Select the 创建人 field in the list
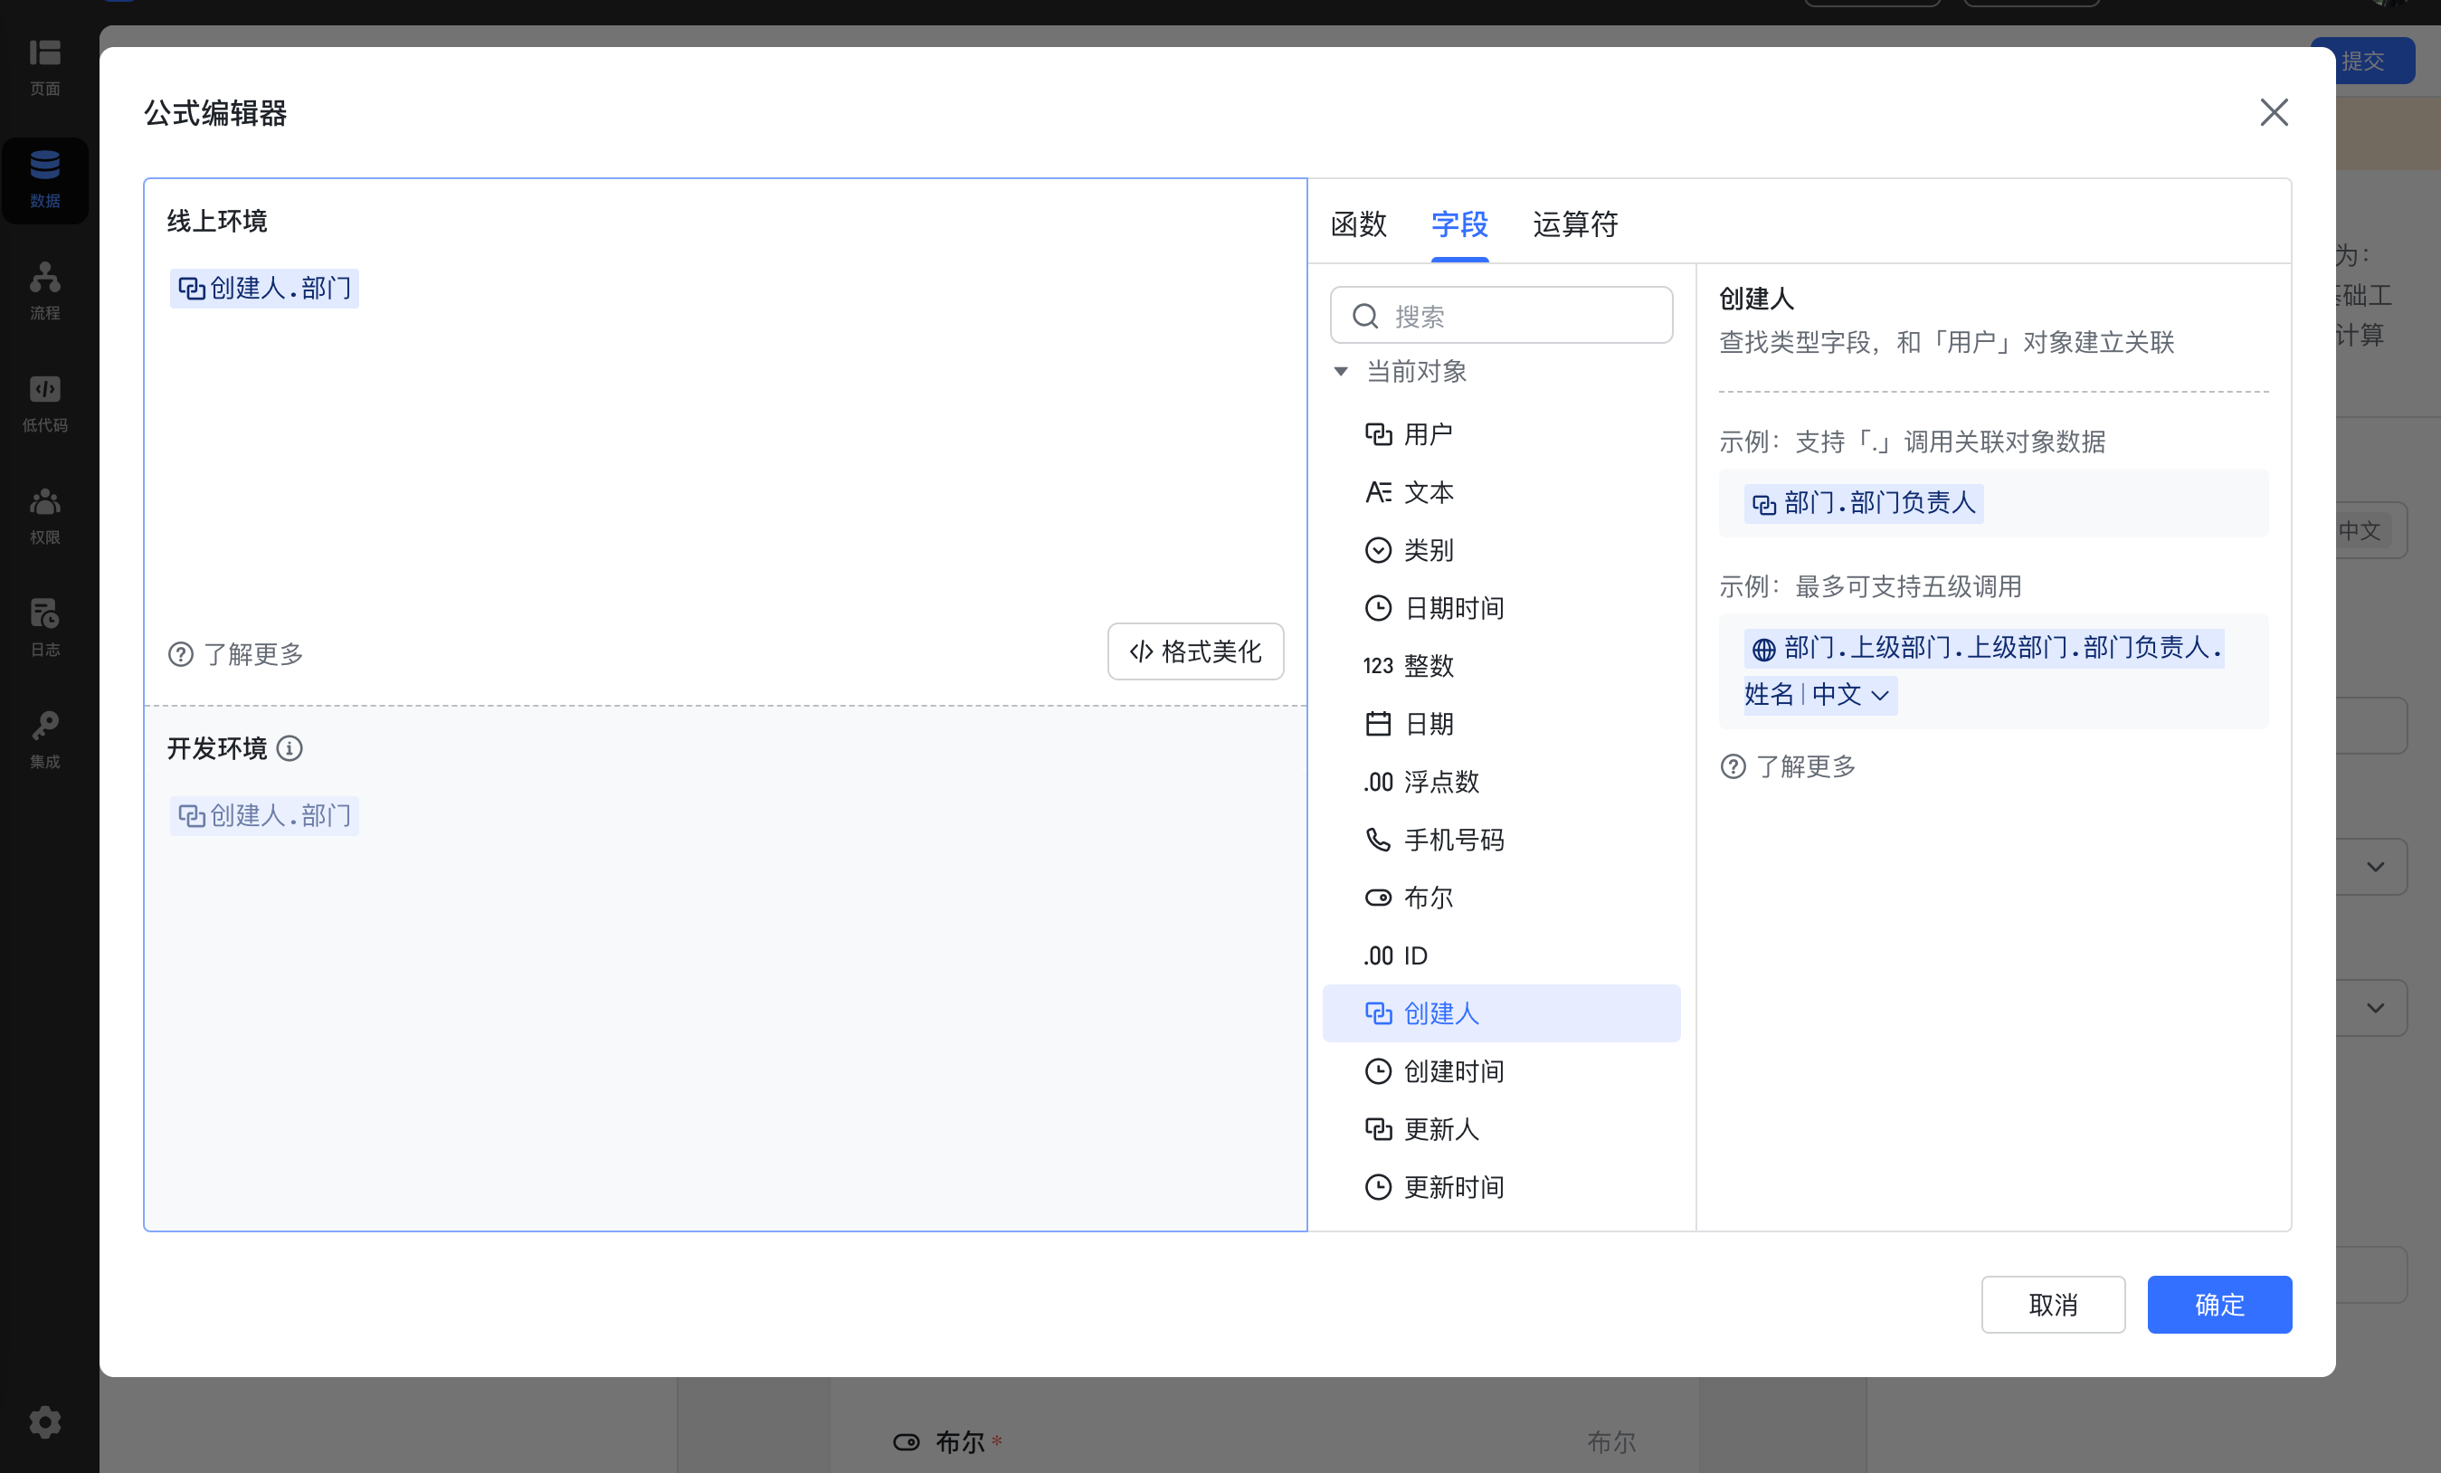 (x=1501, y=1013)
